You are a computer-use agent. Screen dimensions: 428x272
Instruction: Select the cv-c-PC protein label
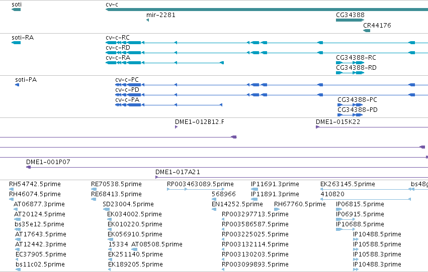127,79
